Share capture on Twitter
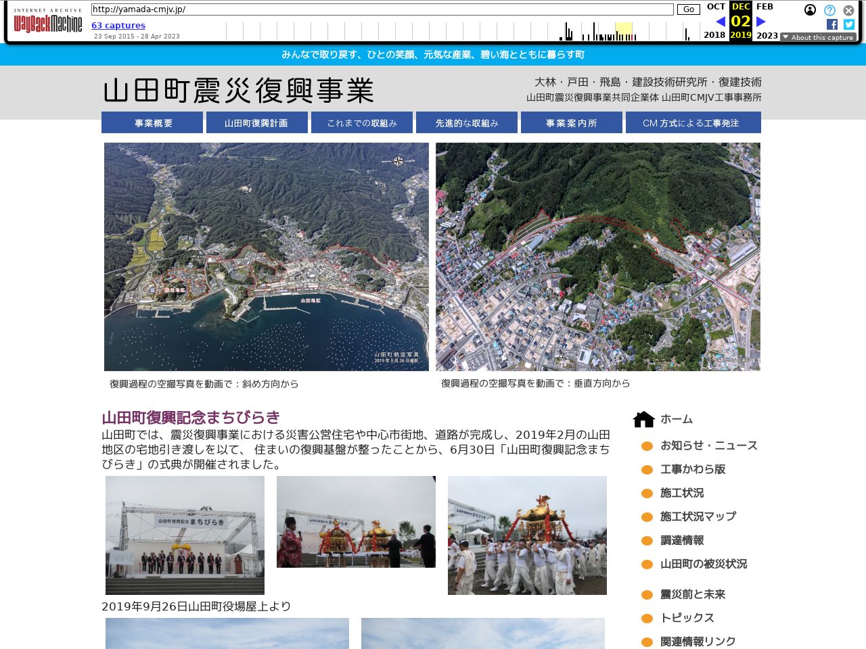Viewport: 866px width, 649px height. coord(848,24)
